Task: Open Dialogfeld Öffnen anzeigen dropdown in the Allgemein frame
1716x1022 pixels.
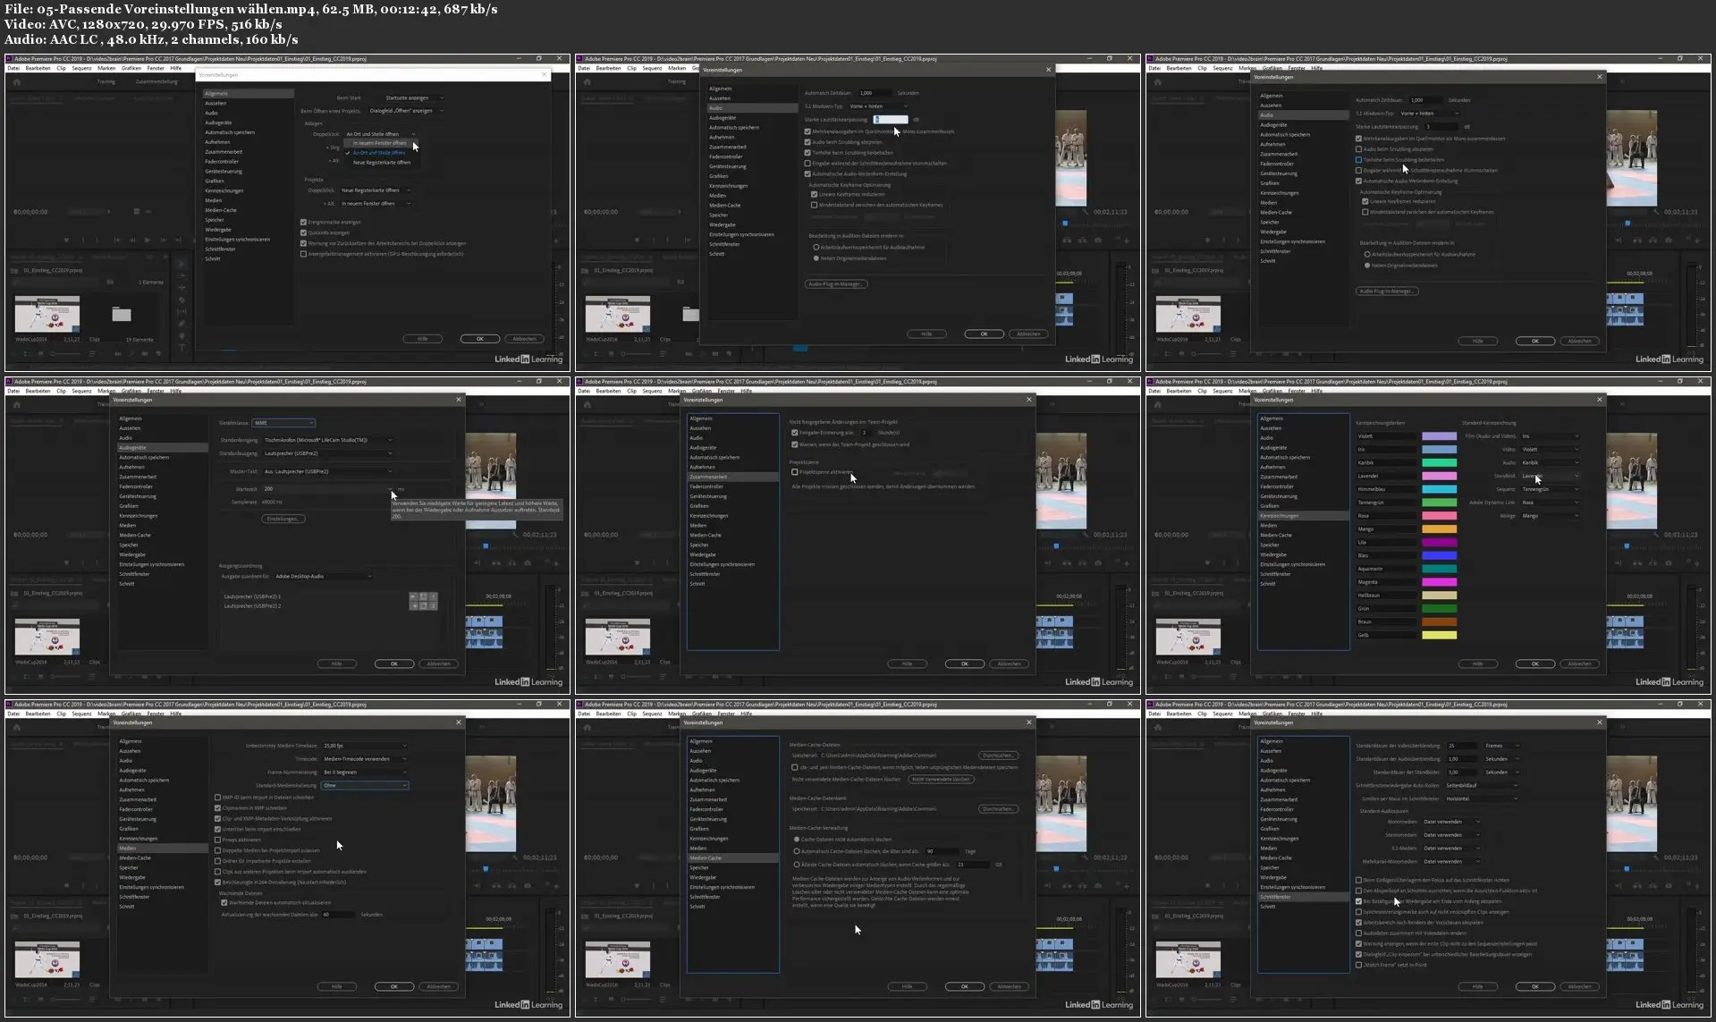Action: click(406, 111)
